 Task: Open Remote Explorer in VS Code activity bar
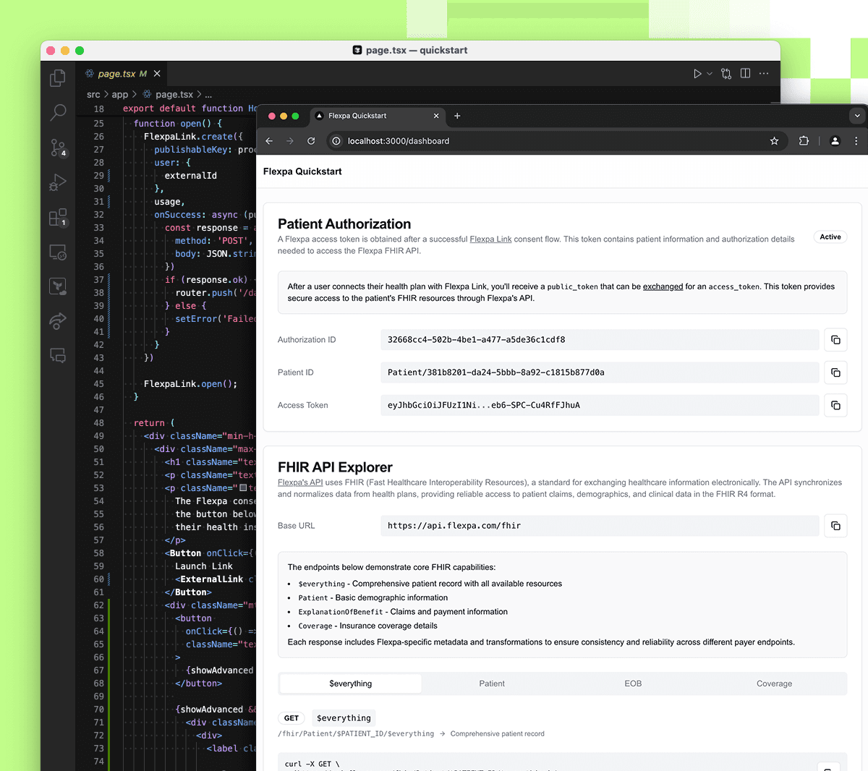click(58, 252)
